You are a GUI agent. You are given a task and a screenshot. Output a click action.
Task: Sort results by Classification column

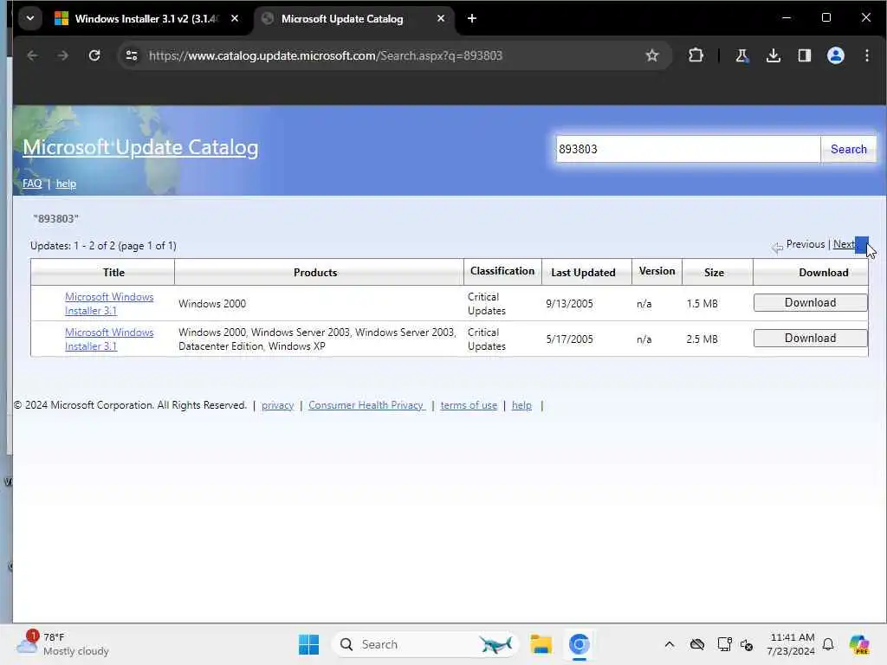point(502,271)
